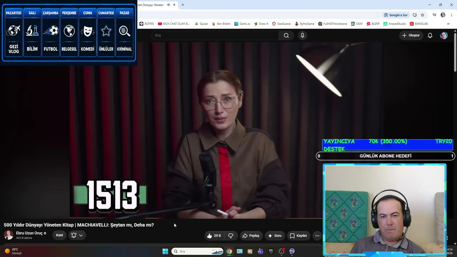Click the install app icon in address bar
This screenshot has height=257, width=457.
[415, 15]
